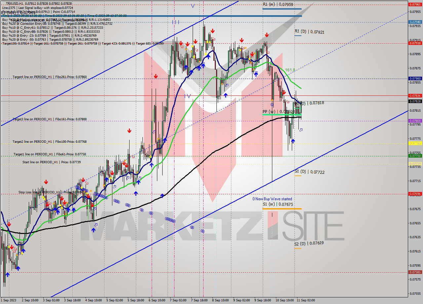Click the '161.8' Fibonacci level label
423x304 pixels.
[x=290, y=70]
